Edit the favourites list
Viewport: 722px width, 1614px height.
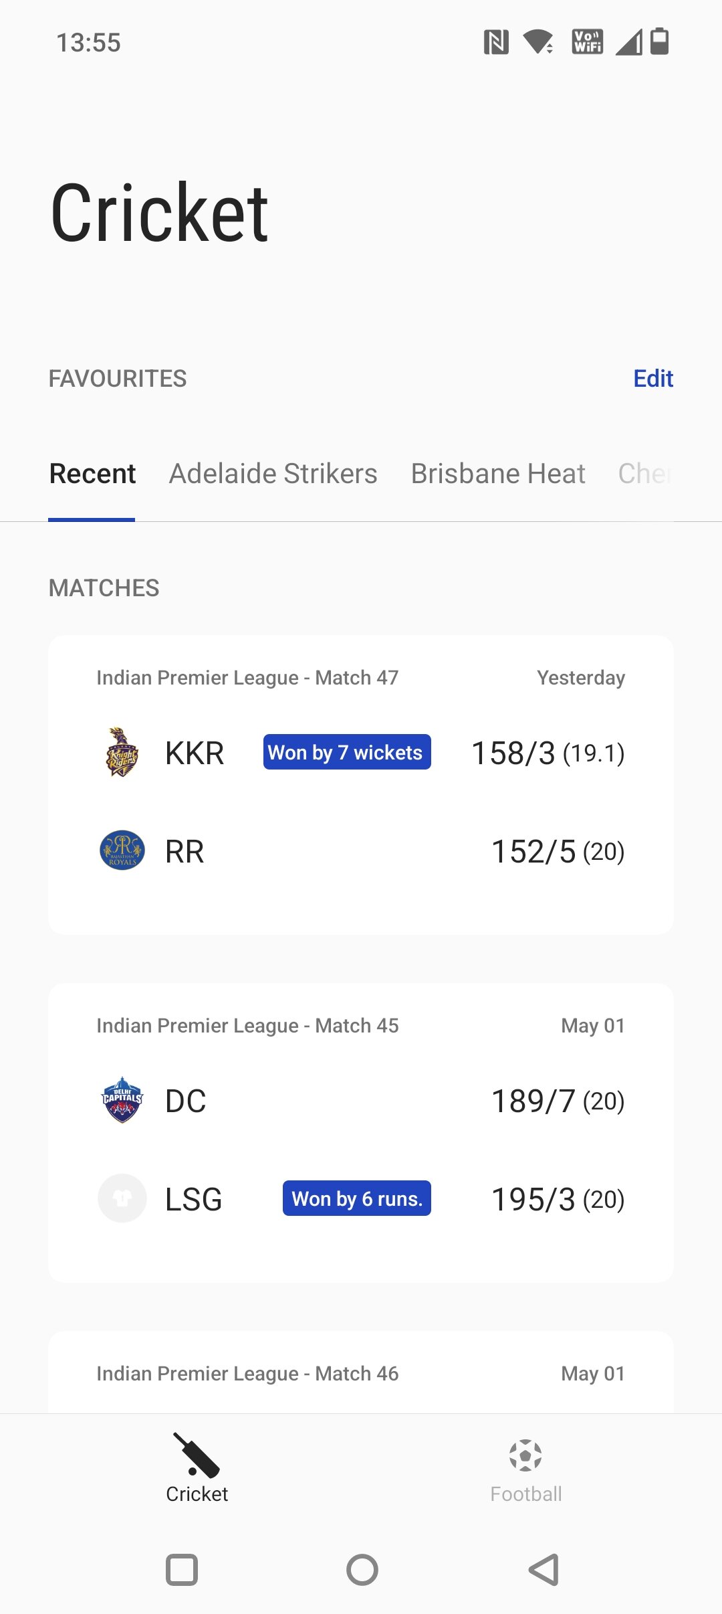[x=652, y=379]
